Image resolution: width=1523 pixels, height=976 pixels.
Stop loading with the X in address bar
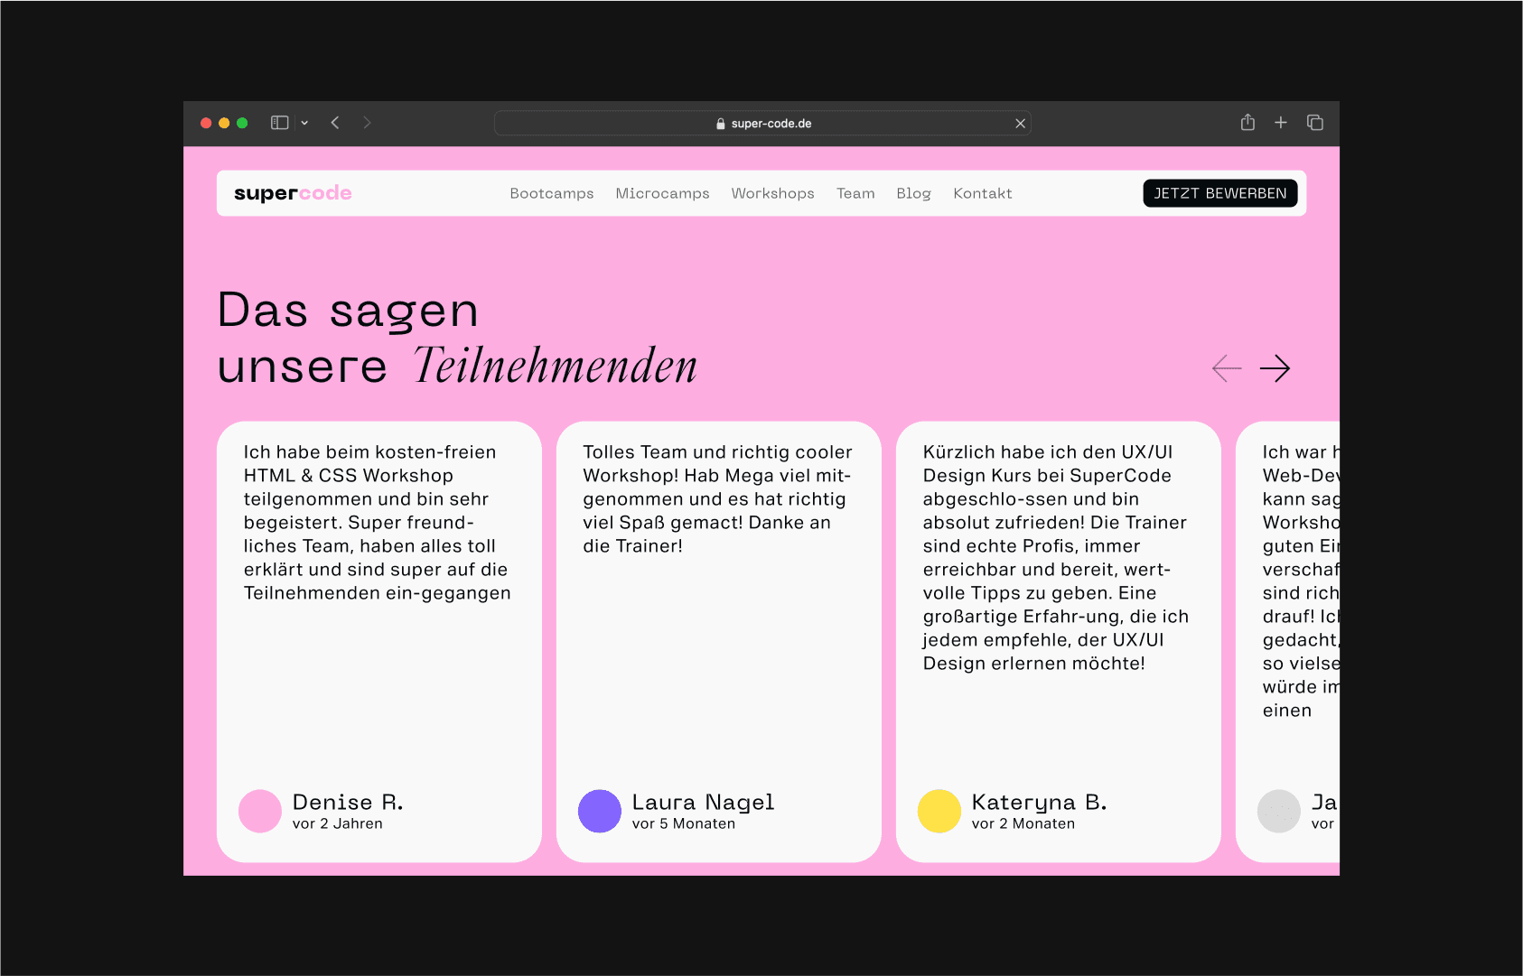click(1020, 124)
